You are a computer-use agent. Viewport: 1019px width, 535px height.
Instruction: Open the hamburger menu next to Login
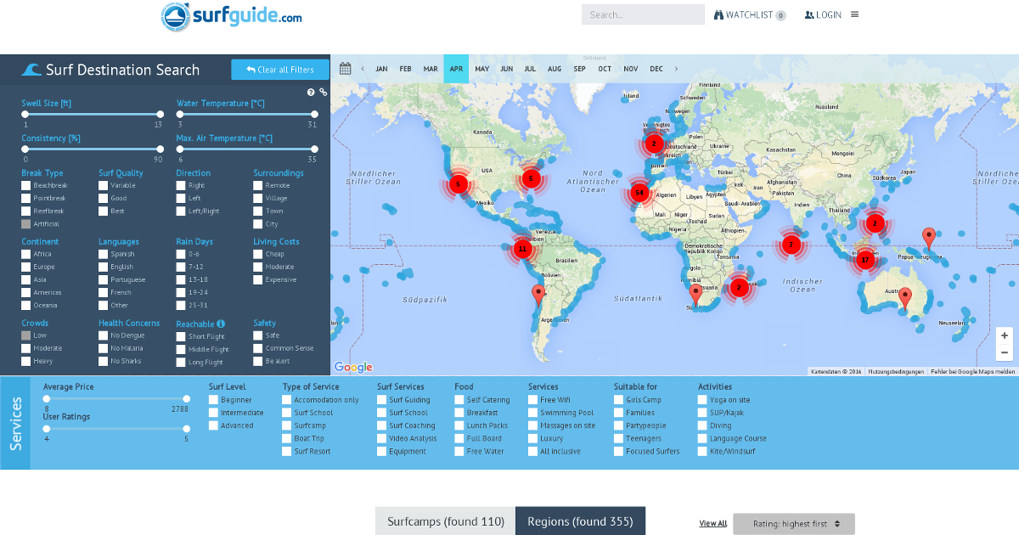click(x=854, y=14)
